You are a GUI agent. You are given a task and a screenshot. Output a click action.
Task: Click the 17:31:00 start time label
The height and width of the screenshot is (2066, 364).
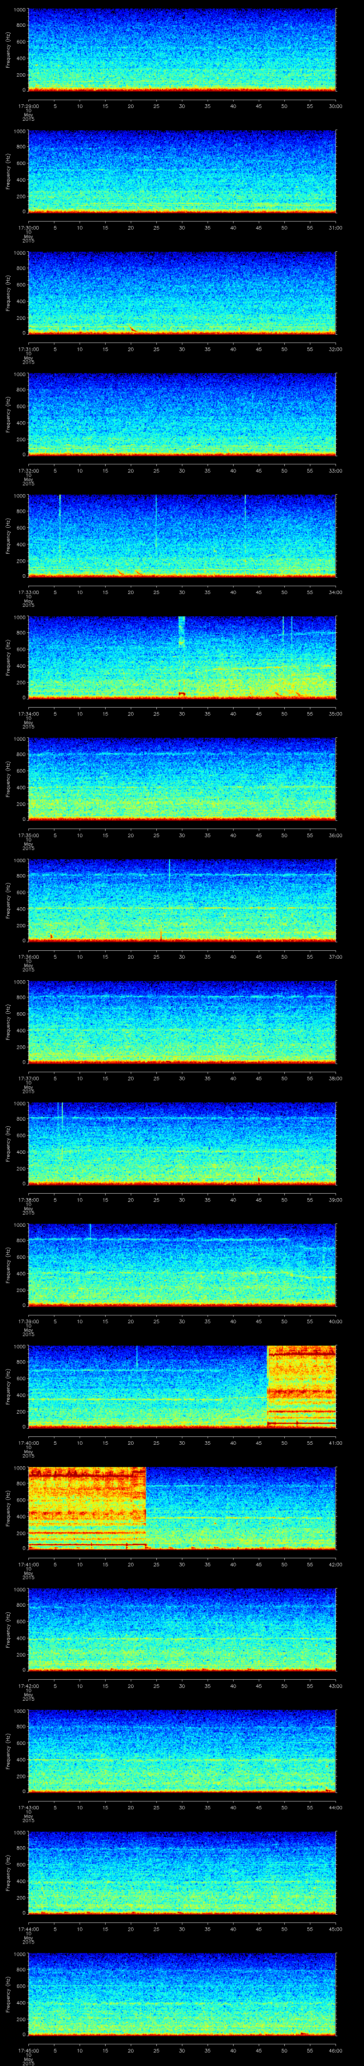28,349
